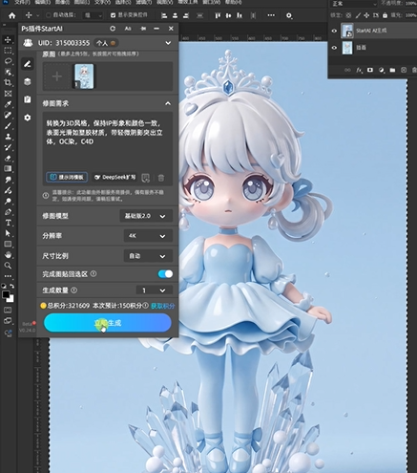Open StartAI settings gear in sidebar
This screenshot has width=417, height=473.
[x=28, y=118]
